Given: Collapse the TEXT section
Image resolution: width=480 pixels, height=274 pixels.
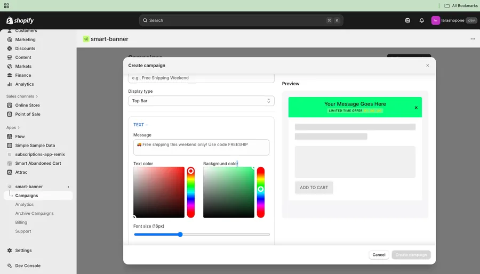Looking at the screenshot, I should pos(140,125).
